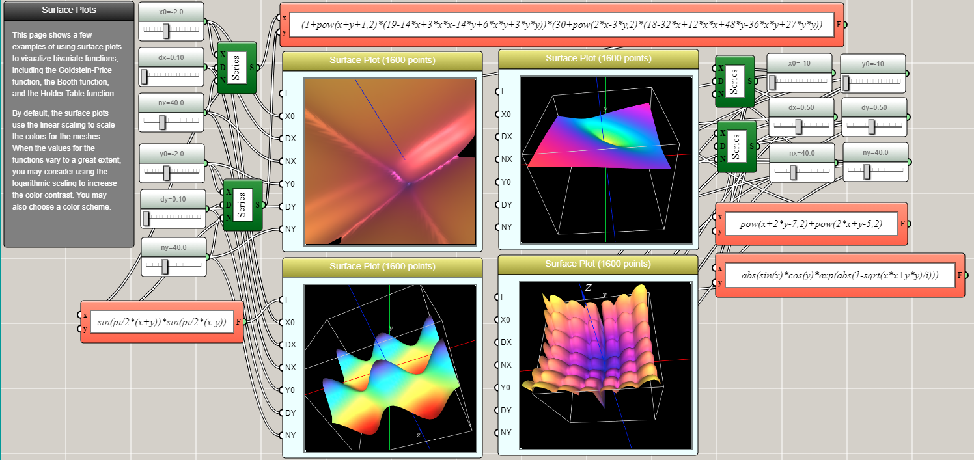
Task: Click the Holder Table spiky surface plot view
Action: pyautogui.click(x=605, y=365)
